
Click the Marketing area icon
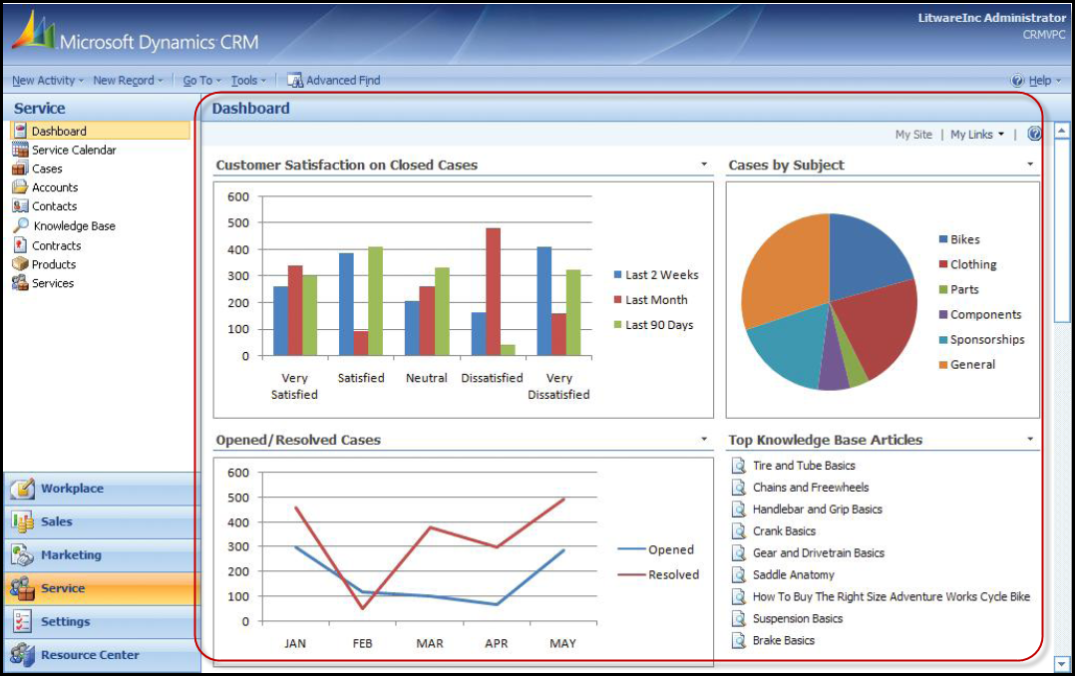22,554
